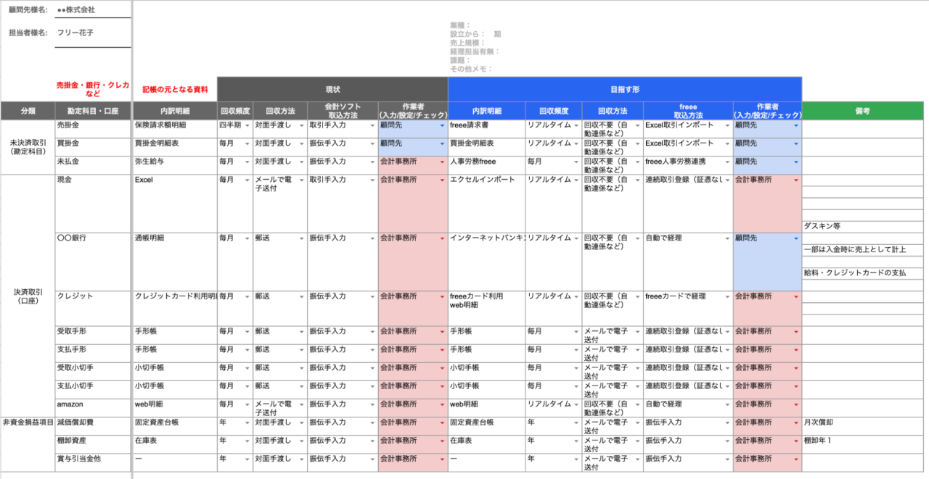This screenshot has width=929, height=479.
Task: Select the 担当者様名 label
Action: click(x=28, y=33)
